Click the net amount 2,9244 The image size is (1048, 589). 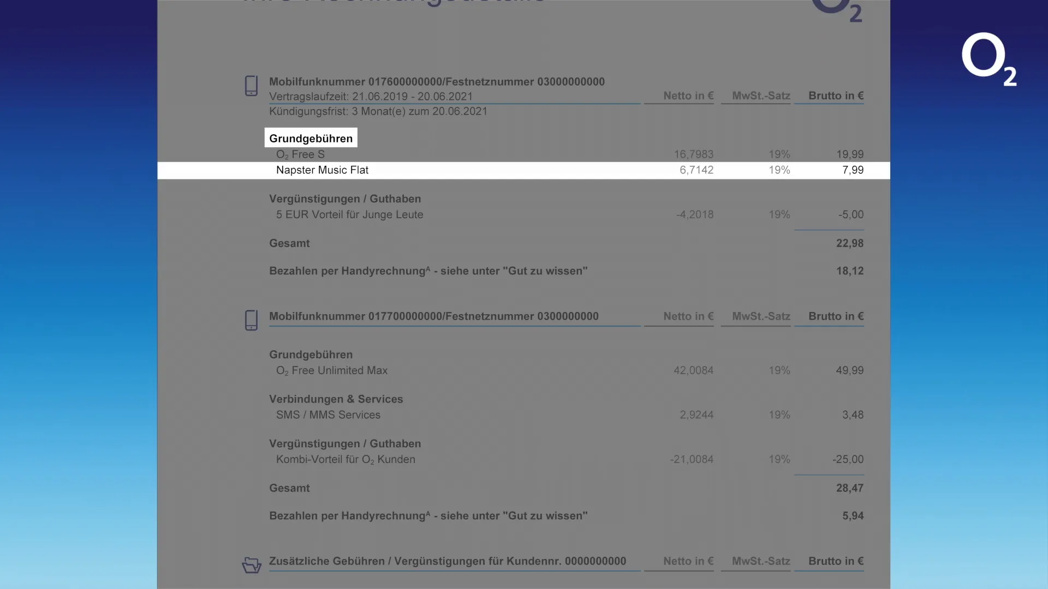696,415
